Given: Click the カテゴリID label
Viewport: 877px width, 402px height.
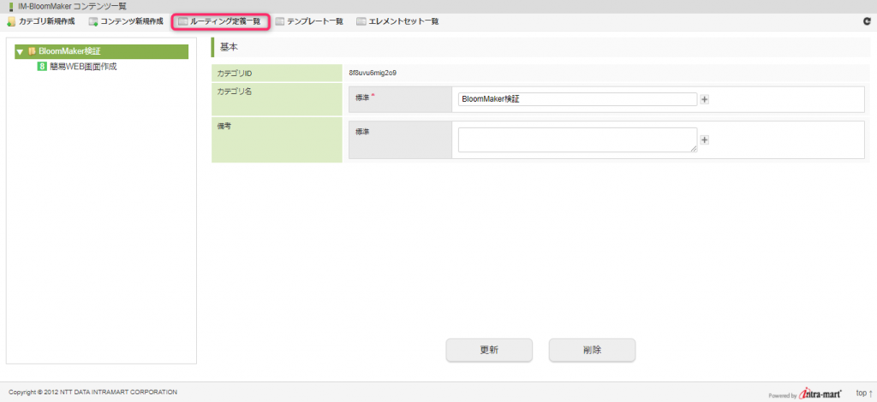Looking at the screenshot, I should (235, 74).
